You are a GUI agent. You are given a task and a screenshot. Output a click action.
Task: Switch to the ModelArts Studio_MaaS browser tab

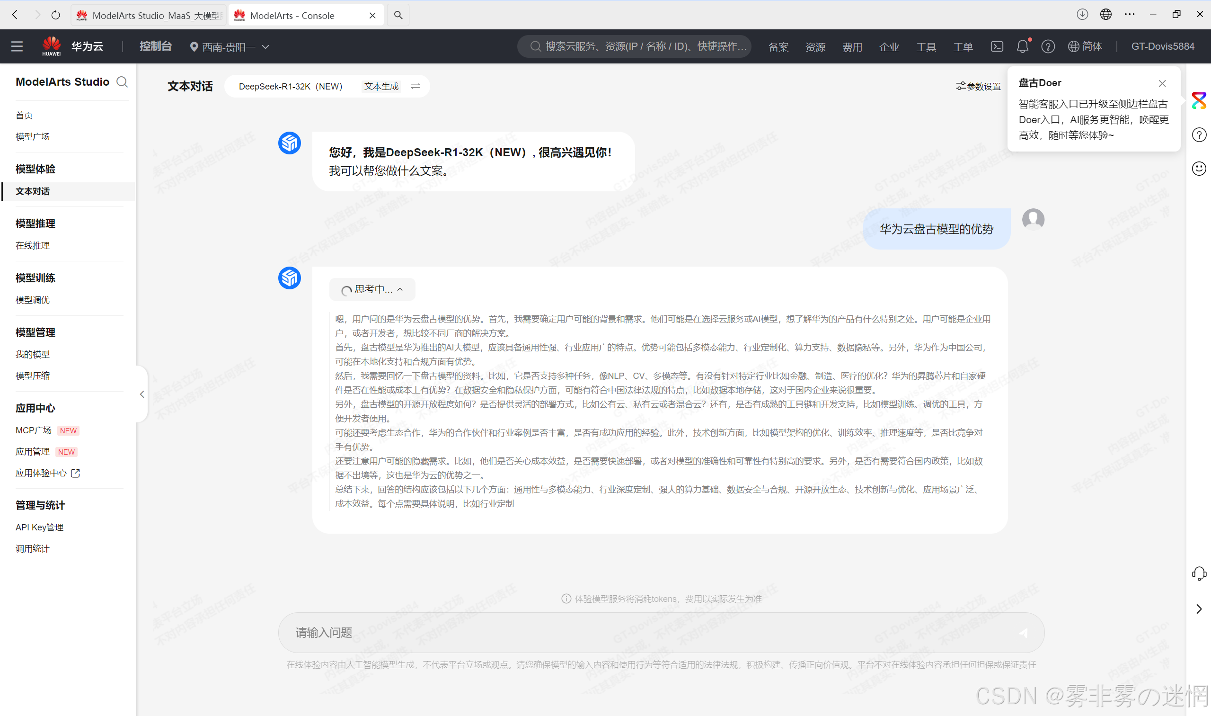[150, 16]
